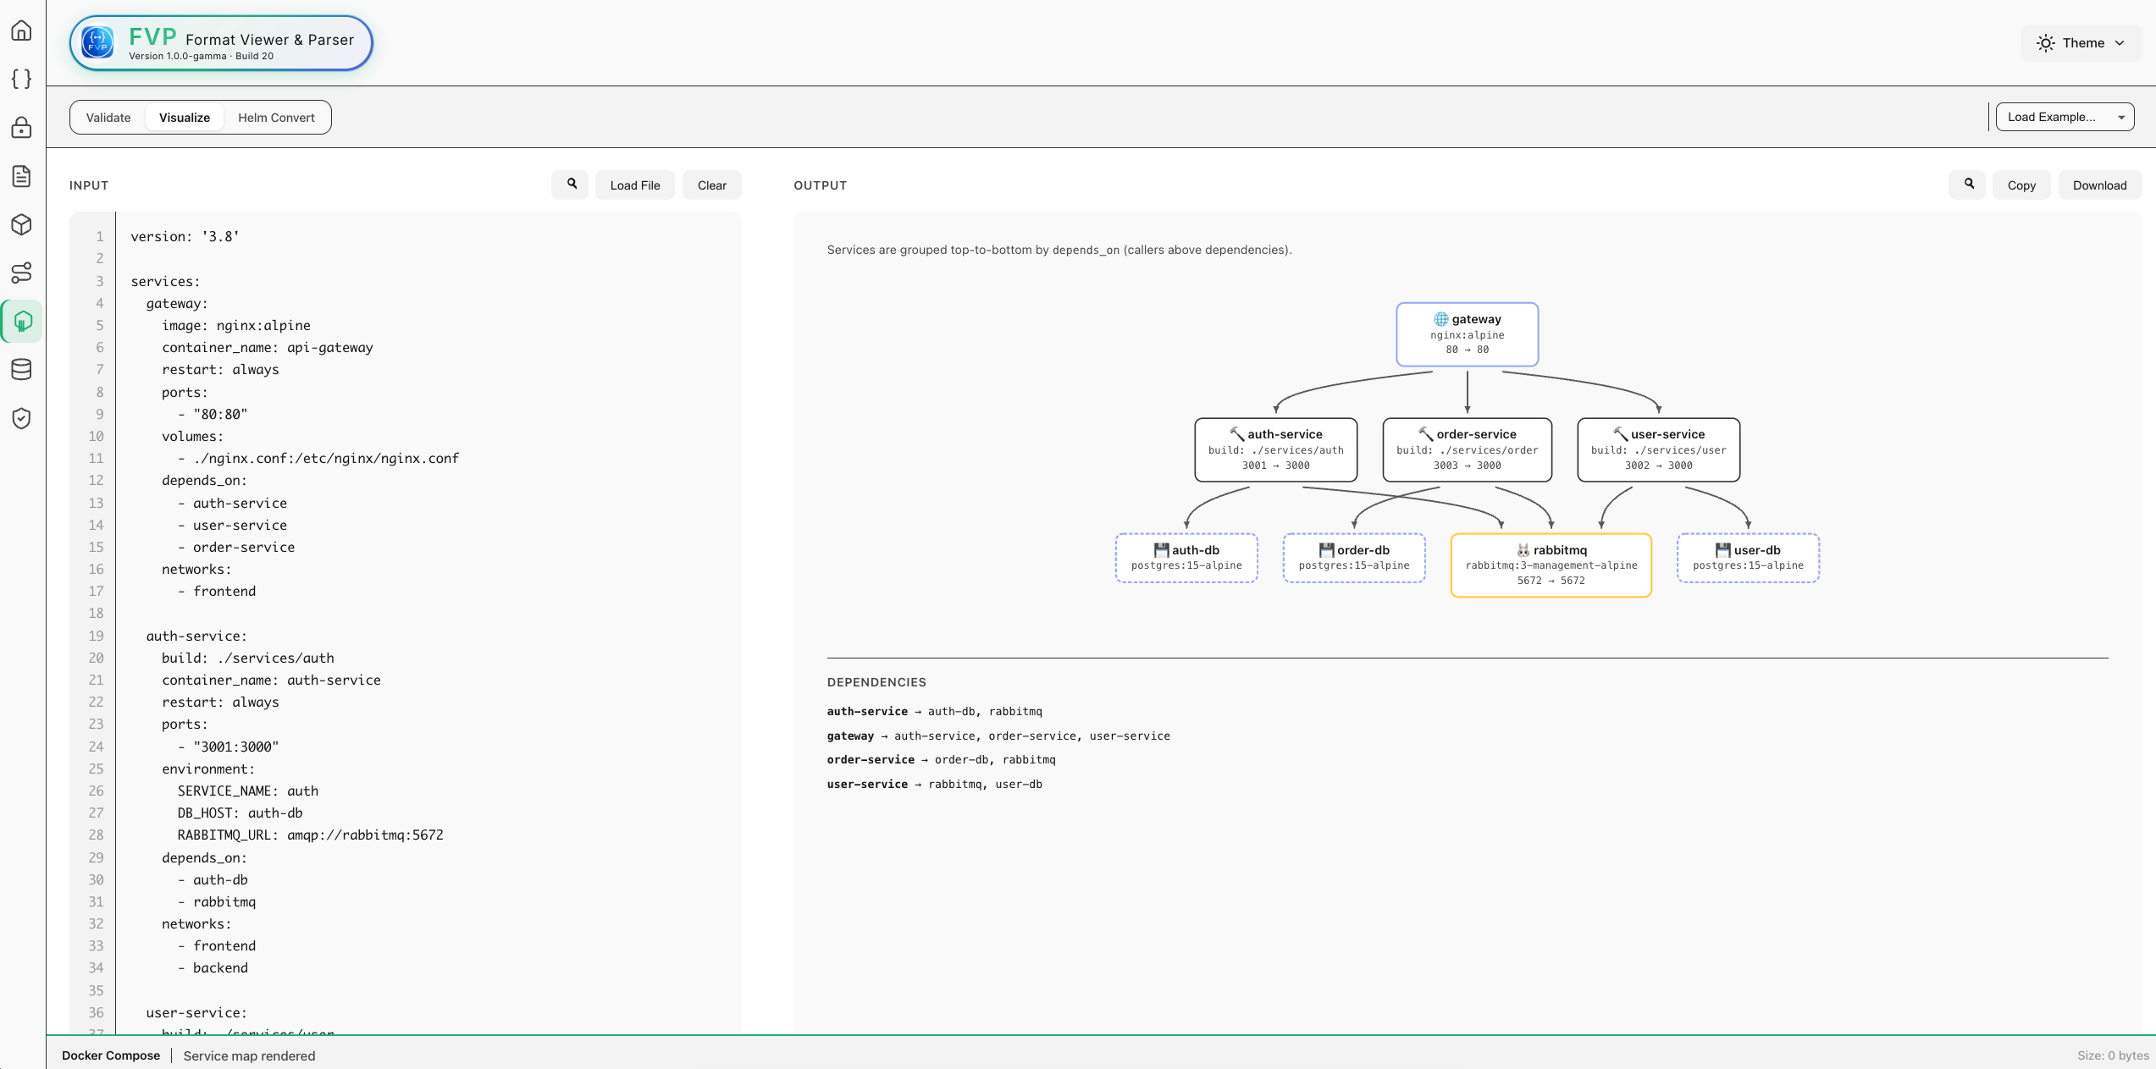This screenshot has width=2156, height=1069.
Task: Select the auth-service node in graph
Action: point(1276,449)
